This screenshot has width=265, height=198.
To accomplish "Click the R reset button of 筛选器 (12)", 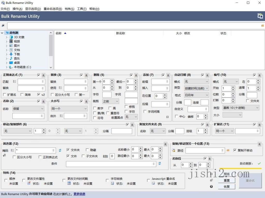I will pyautogui.click(x=165, y=144).
